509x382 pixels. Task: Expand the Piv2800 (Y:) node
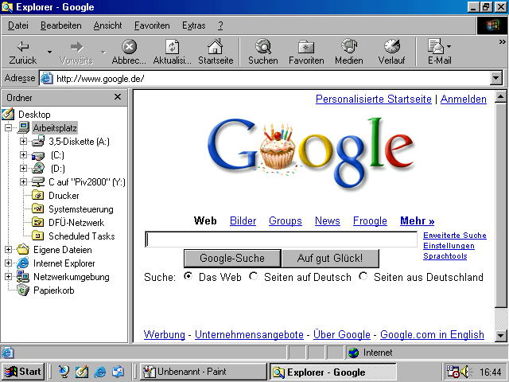(x=23, y=182)
